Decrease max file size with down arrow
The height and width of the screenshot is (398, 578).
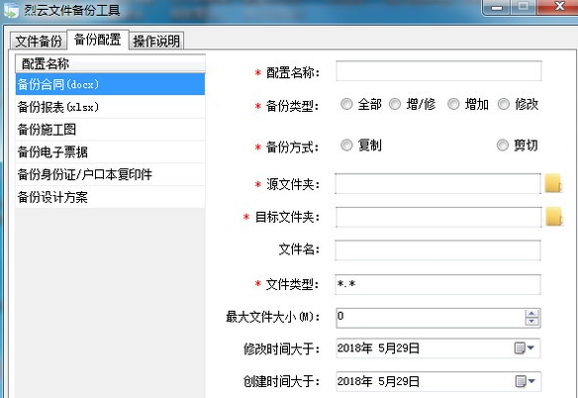(531, 322)
